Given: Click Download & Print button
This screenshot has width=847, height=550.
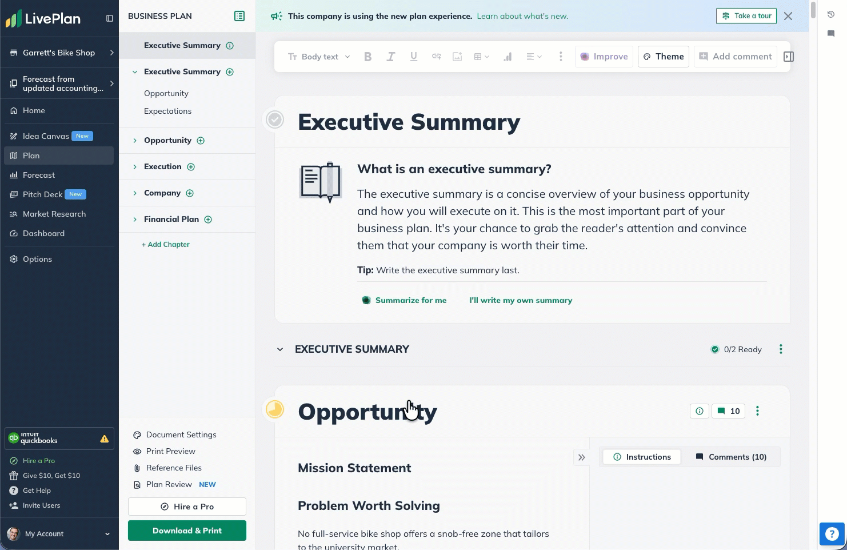Looking at the screenshot, I should pyautogui.click(x=187, y=531).
